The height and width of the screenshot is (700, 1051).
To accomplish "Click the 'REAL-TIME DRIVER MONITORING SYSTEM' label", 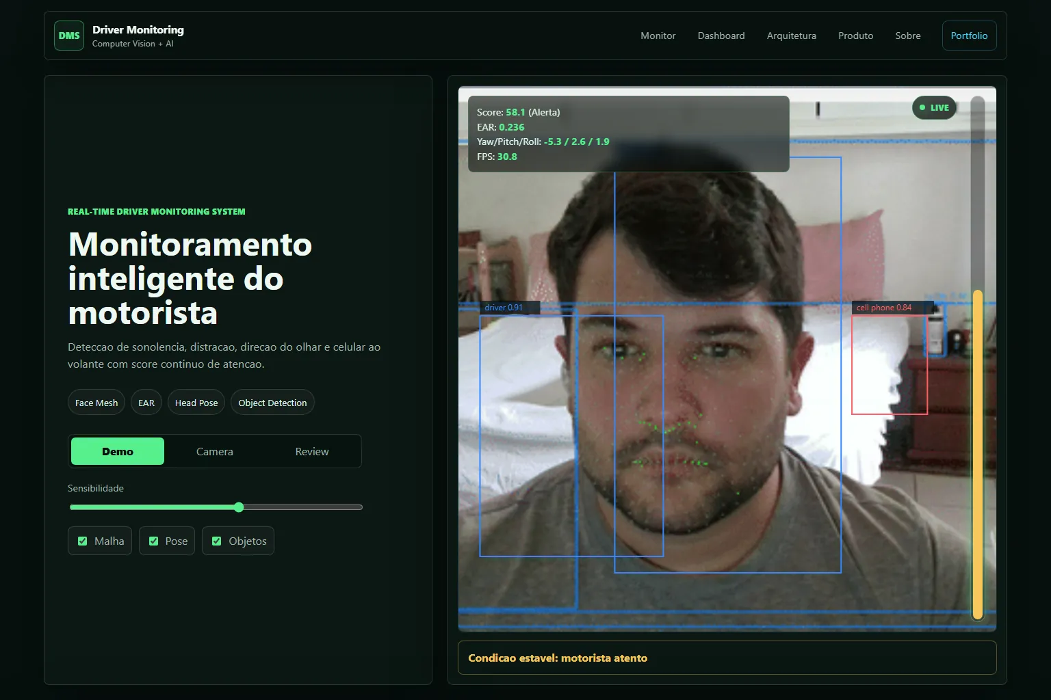I will pos(157,211).
